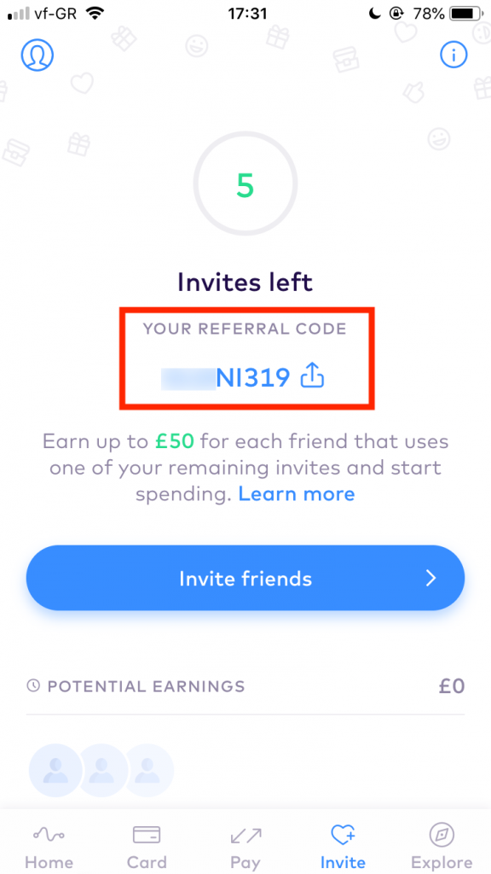Tap your referral code NI319

pos(253,376)
